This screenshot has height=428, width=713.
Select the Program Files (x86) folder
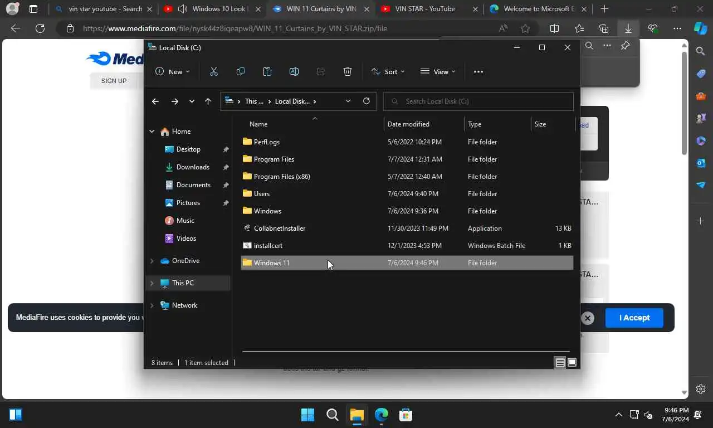pos(407,177)
